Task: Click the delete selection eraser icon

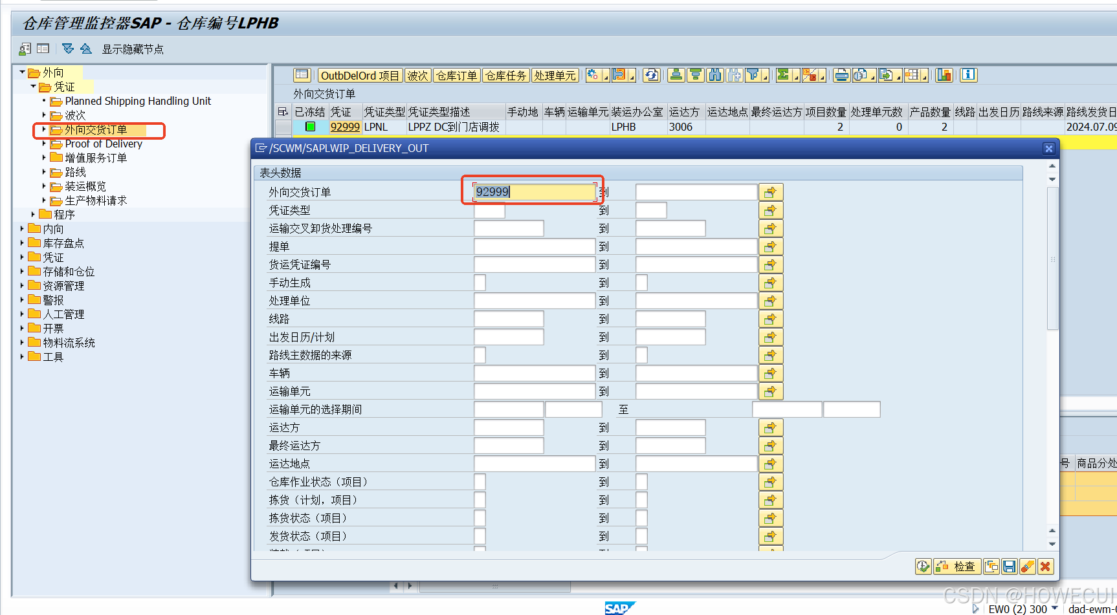Action: point(1027,566)
